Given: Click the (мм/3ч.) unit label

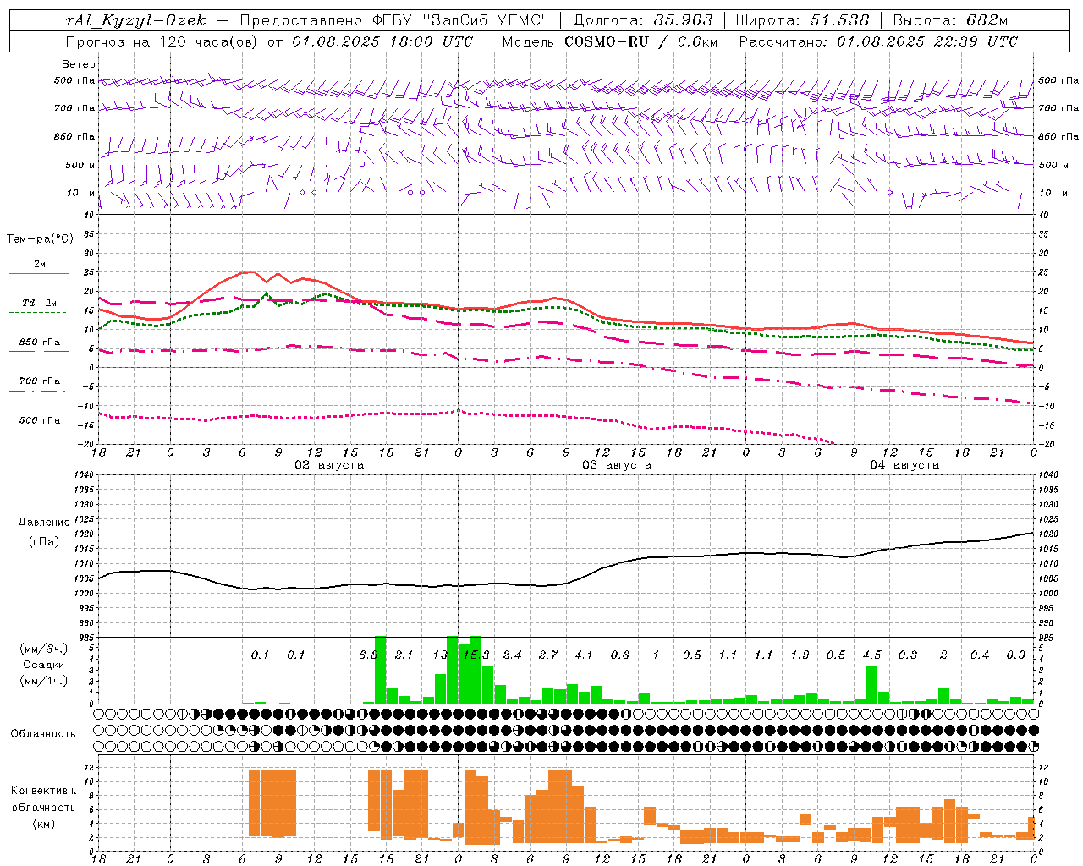Looking at the screenshot, I should [43, 649].
